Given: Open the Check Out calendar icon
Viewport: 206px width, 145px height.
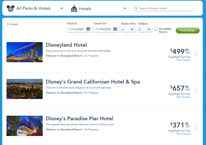Looking at the screenshot, I should tap(115, 29).
